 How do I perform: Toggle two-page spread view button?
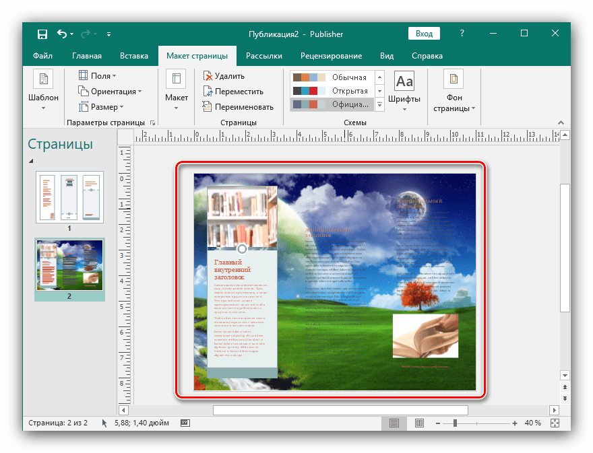[419, 423]
